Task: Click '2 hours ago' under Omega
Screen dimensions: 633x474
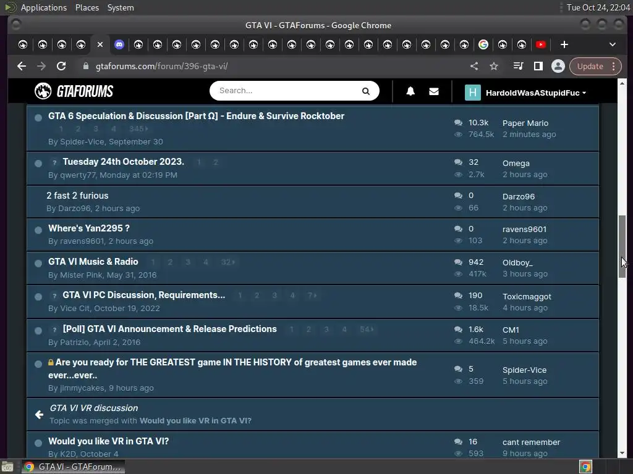Action: pos(525,175)
